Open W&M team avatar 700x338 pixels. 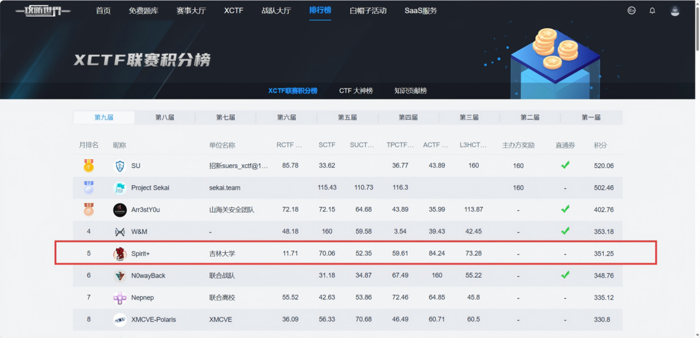tap(120, 232)
